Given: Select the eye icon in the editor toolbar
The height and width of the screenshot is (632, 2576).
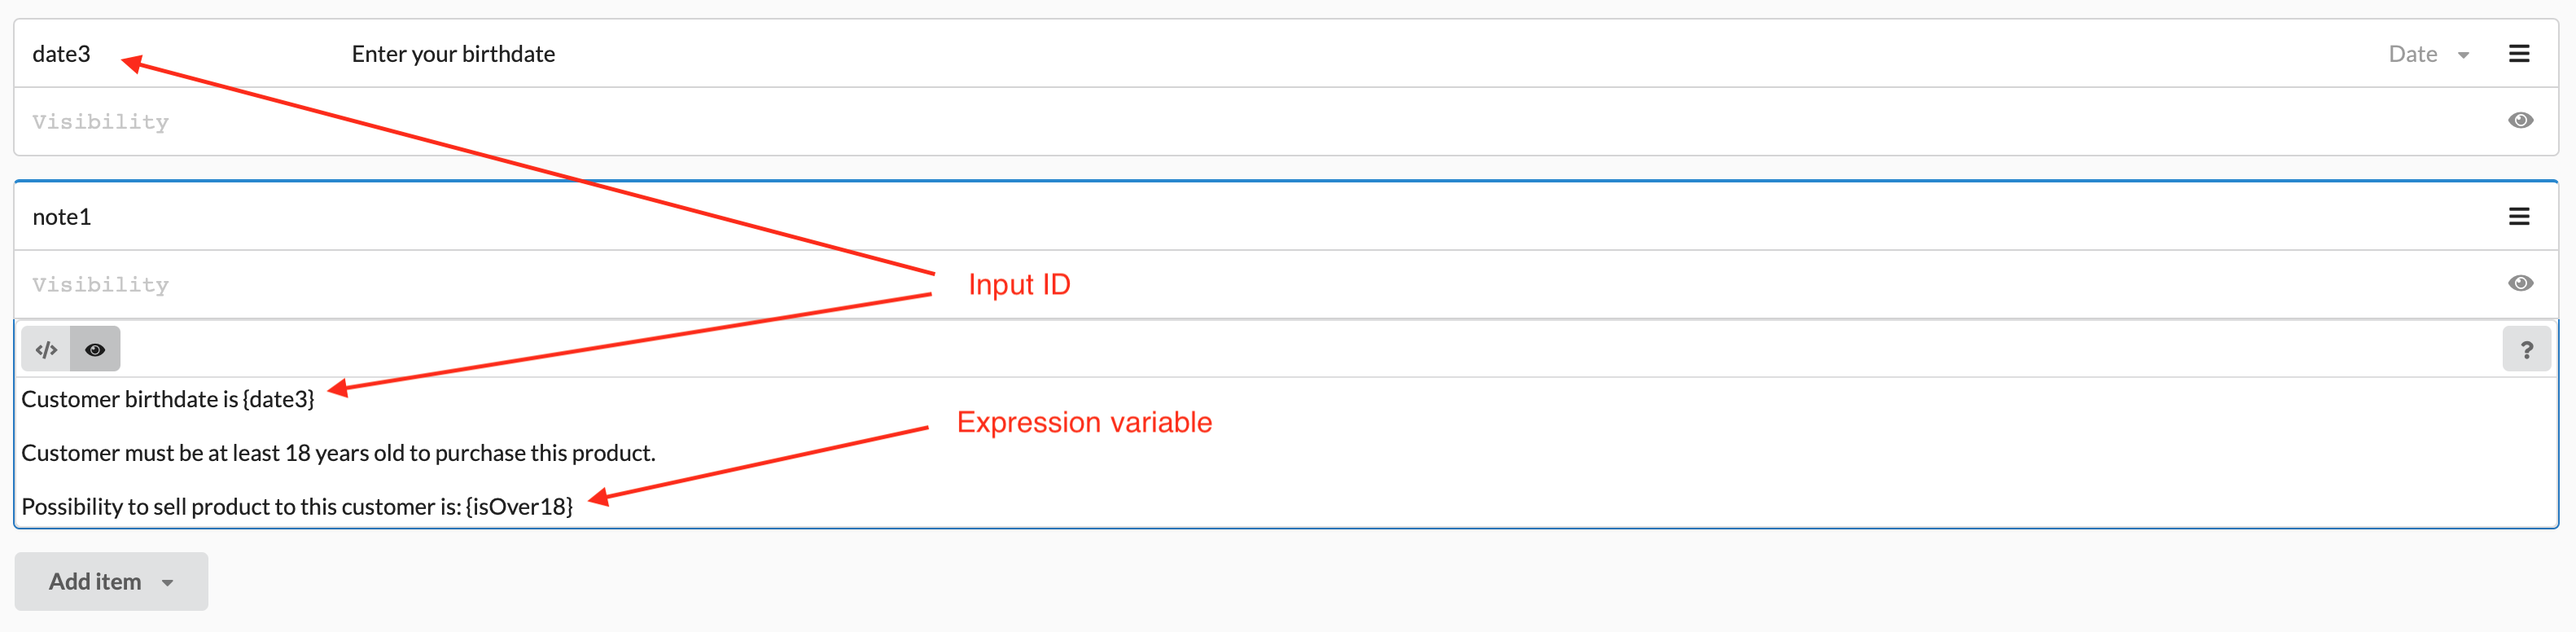Looking at the screenshot, I should 95,349.
